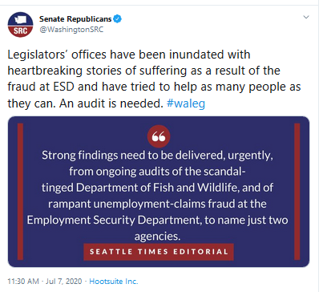Click the right red bar in image
This screenshot has height=292, width=323.
(x=297, y=192)
